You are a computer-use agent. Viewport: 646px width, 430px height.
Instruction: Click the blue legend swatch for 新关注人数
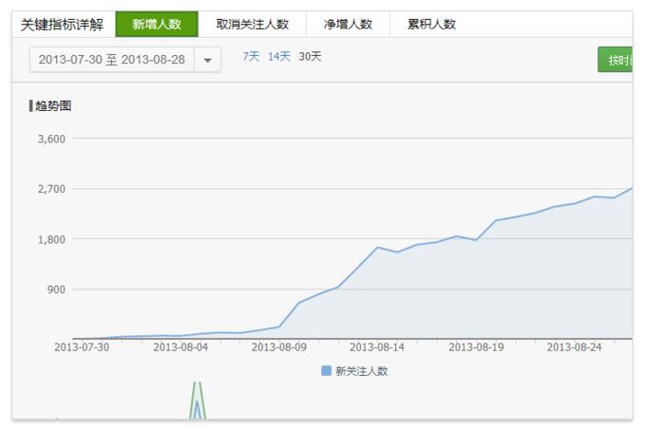(x=326, y=371)
